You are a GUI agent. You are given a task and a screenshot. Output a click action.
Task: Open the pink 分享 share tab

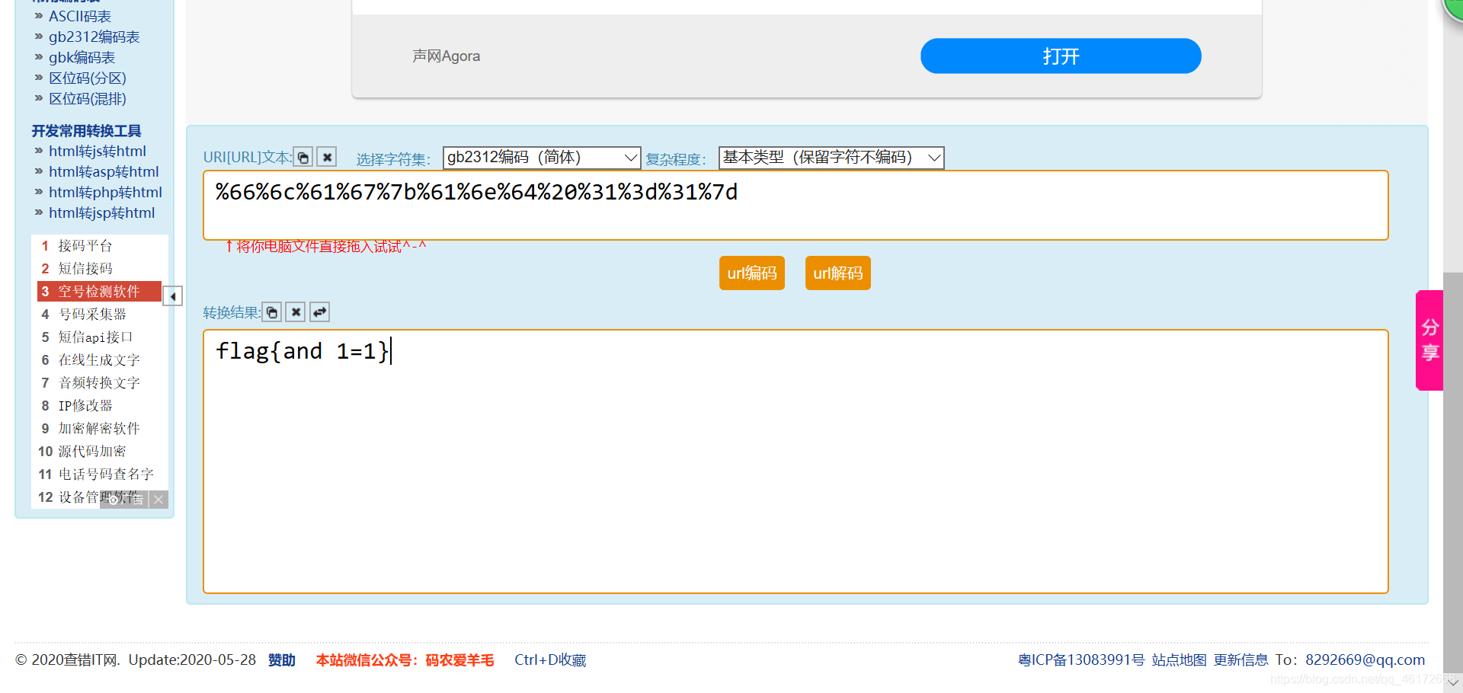(x=1429, y=340)
